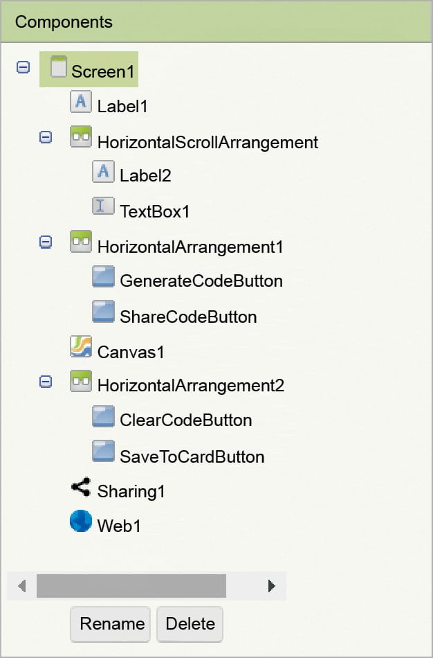This screenshot has width=433, height=658.
Task: Click the Label2 component icon
Action: click(x=103, y=171)
